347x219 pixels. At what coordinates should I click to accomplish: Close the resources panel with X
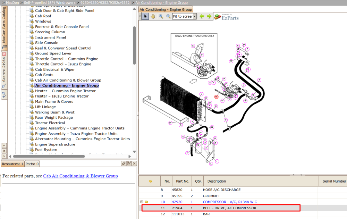pos(134,163)
